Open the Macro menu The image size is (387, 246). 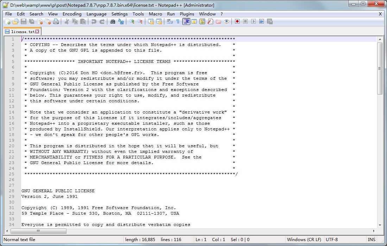coord(156,14)
